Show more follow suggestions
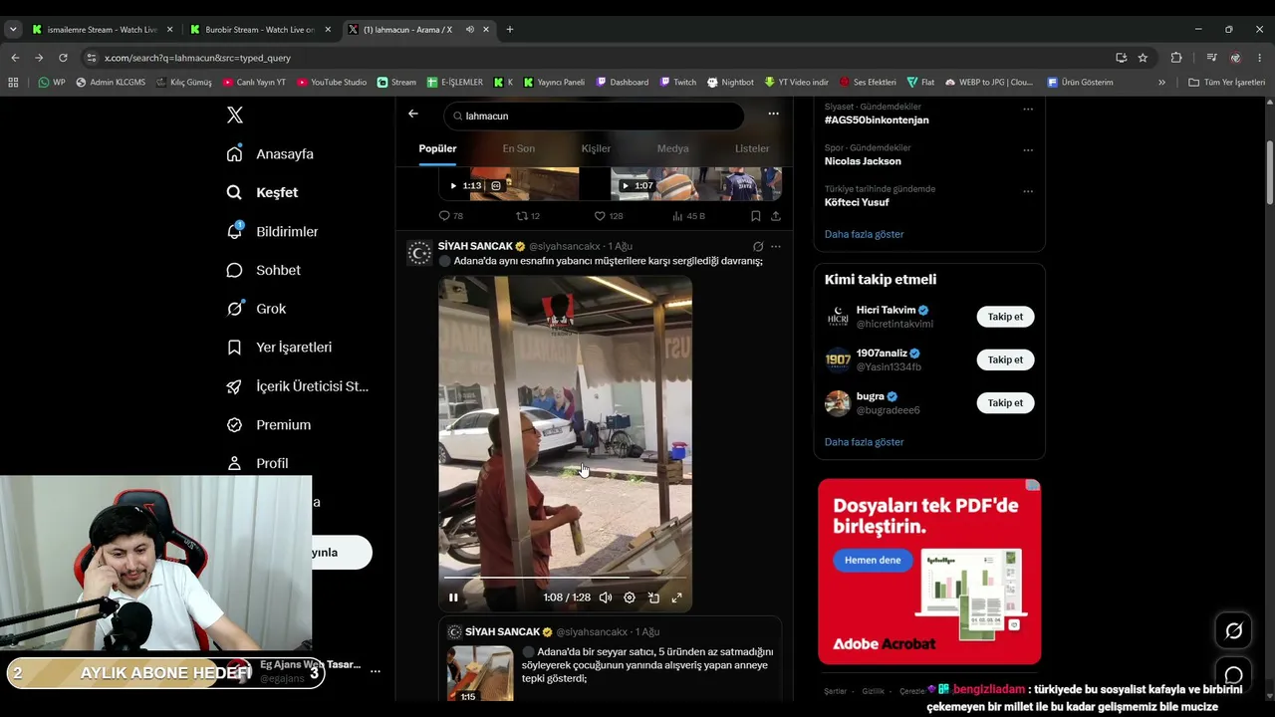 [865, 442]
